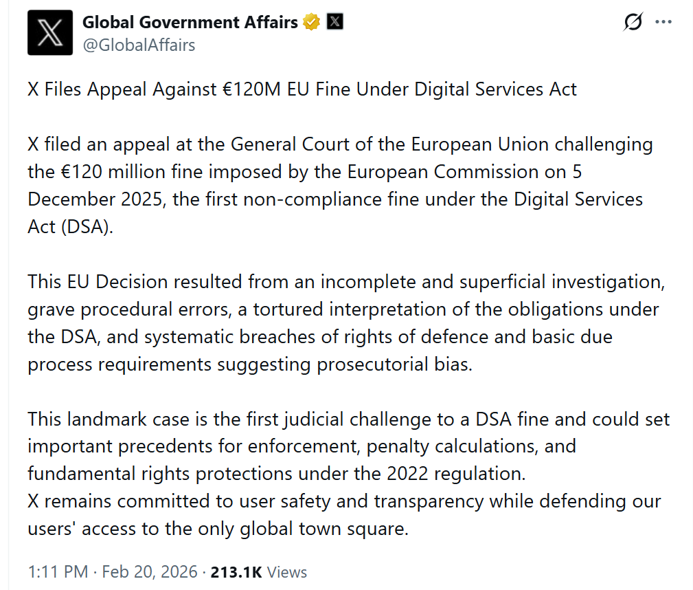The height and width of the screenshot is (590, 693).
Task: Open the three-dot More options menu
Action: (663, 22)
